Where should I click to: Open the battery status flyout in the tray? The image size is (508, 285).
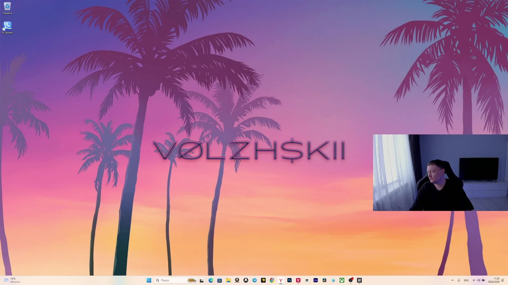(483, 280)
